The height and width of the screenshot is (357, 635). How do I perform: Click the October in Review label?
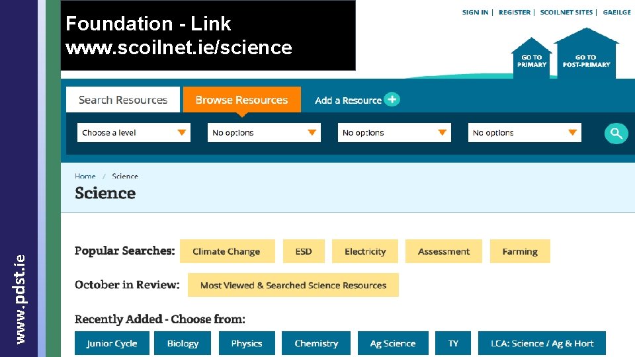(x=127, y=284)
